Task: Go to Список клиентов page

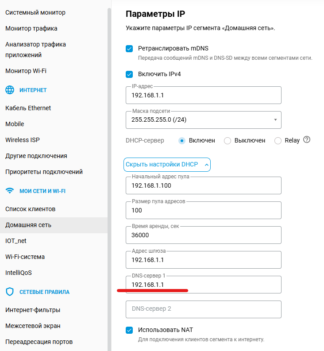Action: tap(30, 209)
